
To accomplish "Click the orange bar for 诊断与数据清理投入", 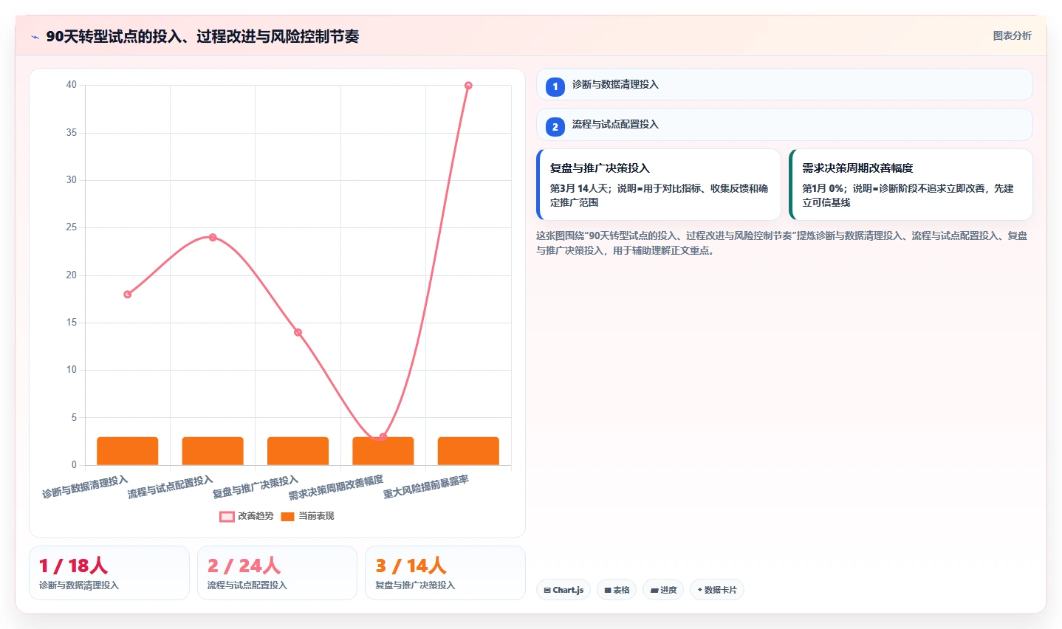I will (x=128, y=451).
